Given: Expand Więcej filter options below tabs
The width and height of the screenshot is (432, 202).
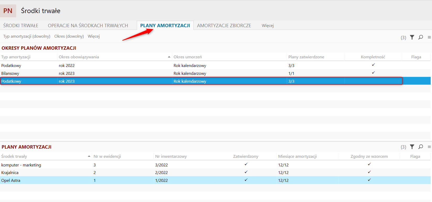Looking at the screenshot, I should (x=94, y=36).
